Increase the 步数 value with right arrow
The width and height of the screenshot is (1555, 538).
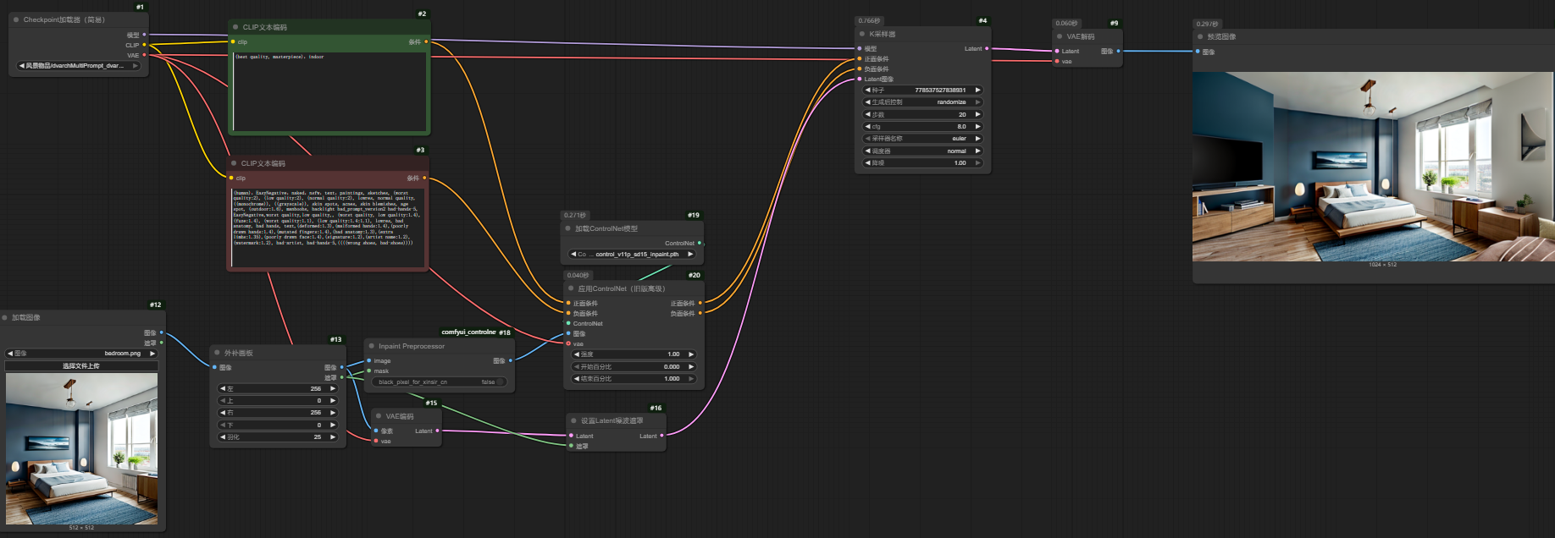click(977, 114)
